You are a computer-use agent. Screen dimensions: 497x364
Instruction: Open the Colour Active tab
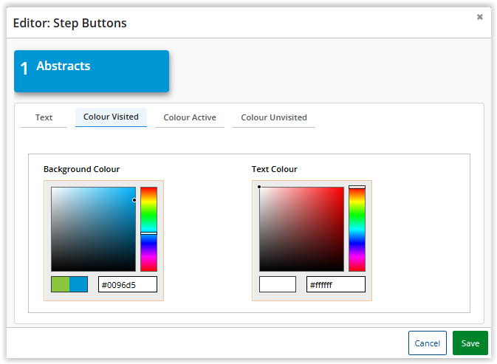[x=190, y=117]
